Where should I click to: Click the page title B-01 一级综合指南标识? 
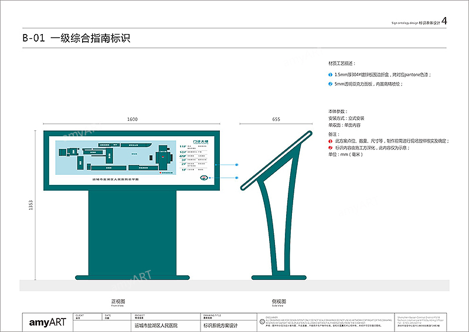pos(76,38)
